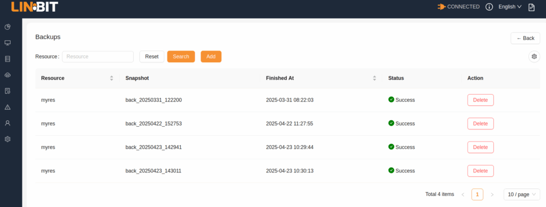Viewport: 546px width, 207px height.
Task: Open the dashboard pie chart sidebar icon
Action: pos(7,27)
